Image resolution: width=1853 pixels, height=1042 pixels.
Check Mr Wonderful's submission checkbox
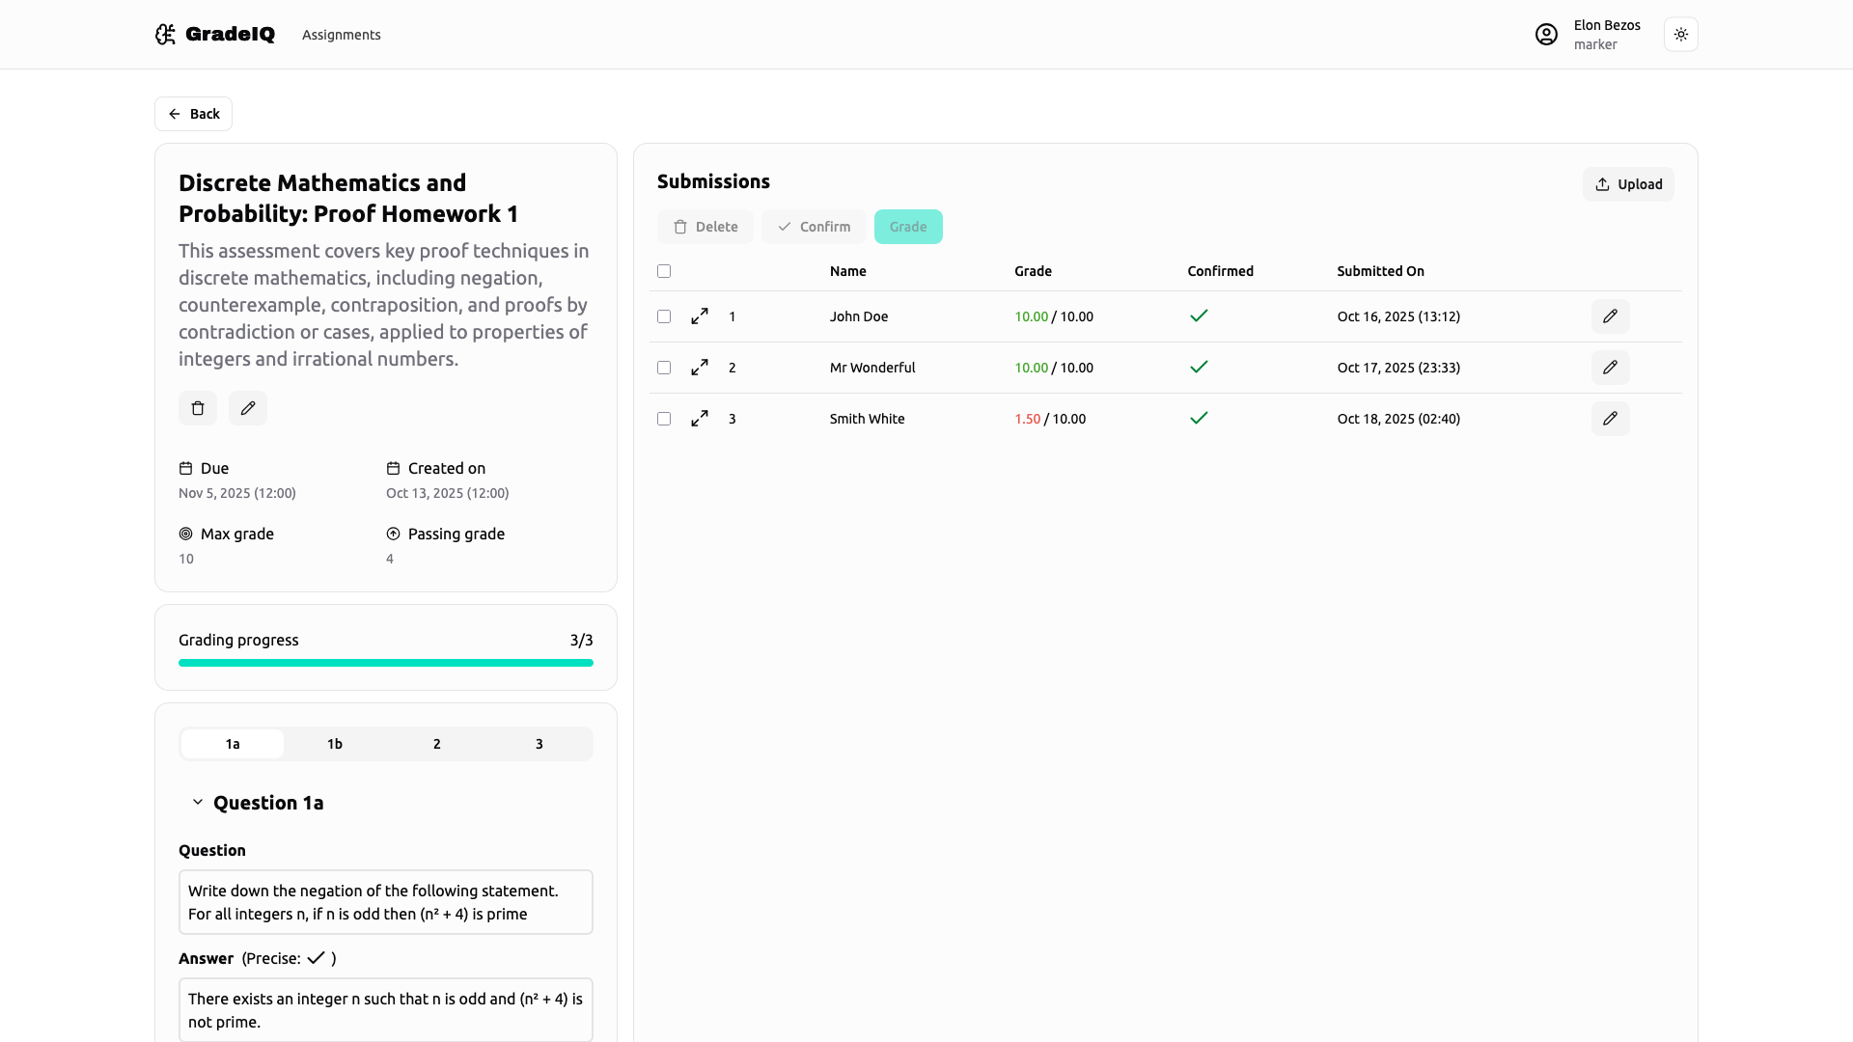pos(664,368)
